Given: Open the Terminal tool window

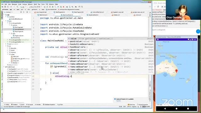Looking at the screenshot, I should (14, 105).
